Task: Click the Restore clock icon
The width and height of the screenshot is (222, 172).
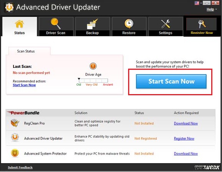Action: click(129, 24)
